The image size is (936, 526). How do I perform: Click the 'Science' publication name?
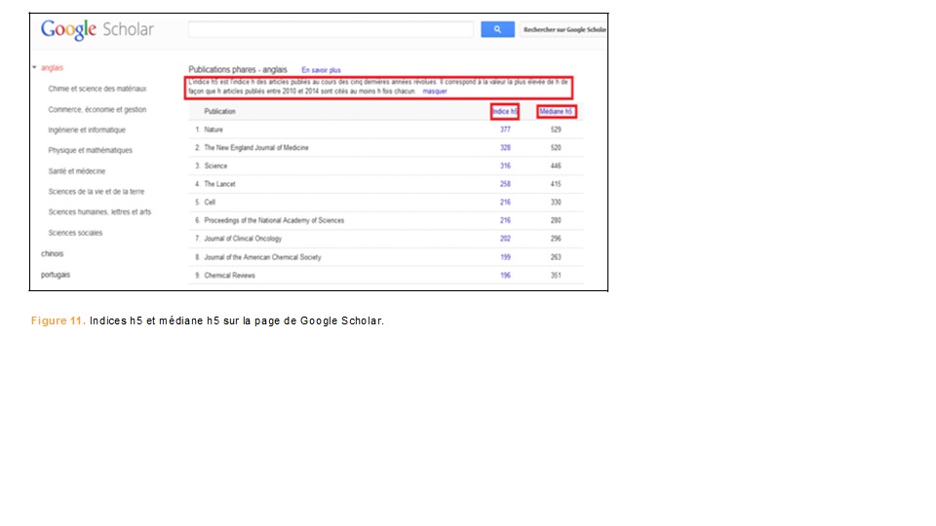215,166
